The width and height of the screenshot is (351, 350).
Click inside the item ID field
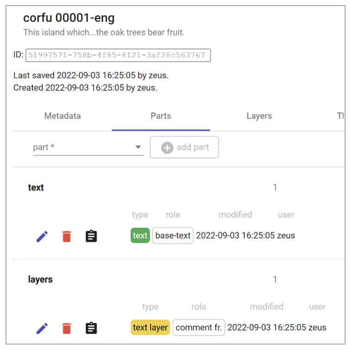[118, 55]
